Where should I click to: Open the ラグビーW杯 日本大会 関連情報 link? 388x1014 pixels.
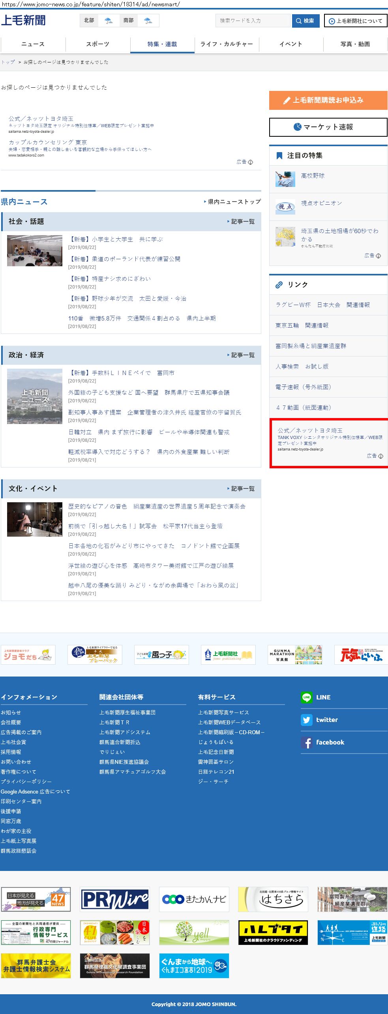pos(322,305)
